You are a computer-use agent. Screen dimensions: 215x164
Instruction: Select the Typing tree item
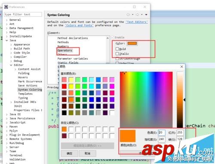click(23, 98)
